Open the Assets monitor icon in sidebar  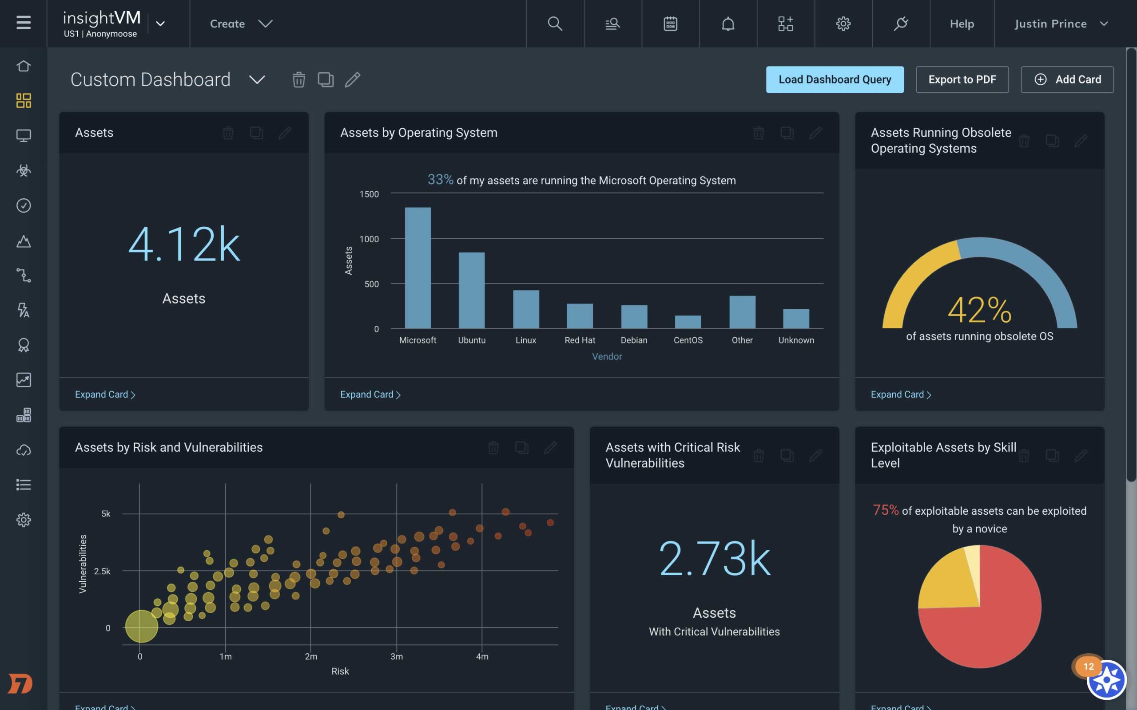point(24,136)
